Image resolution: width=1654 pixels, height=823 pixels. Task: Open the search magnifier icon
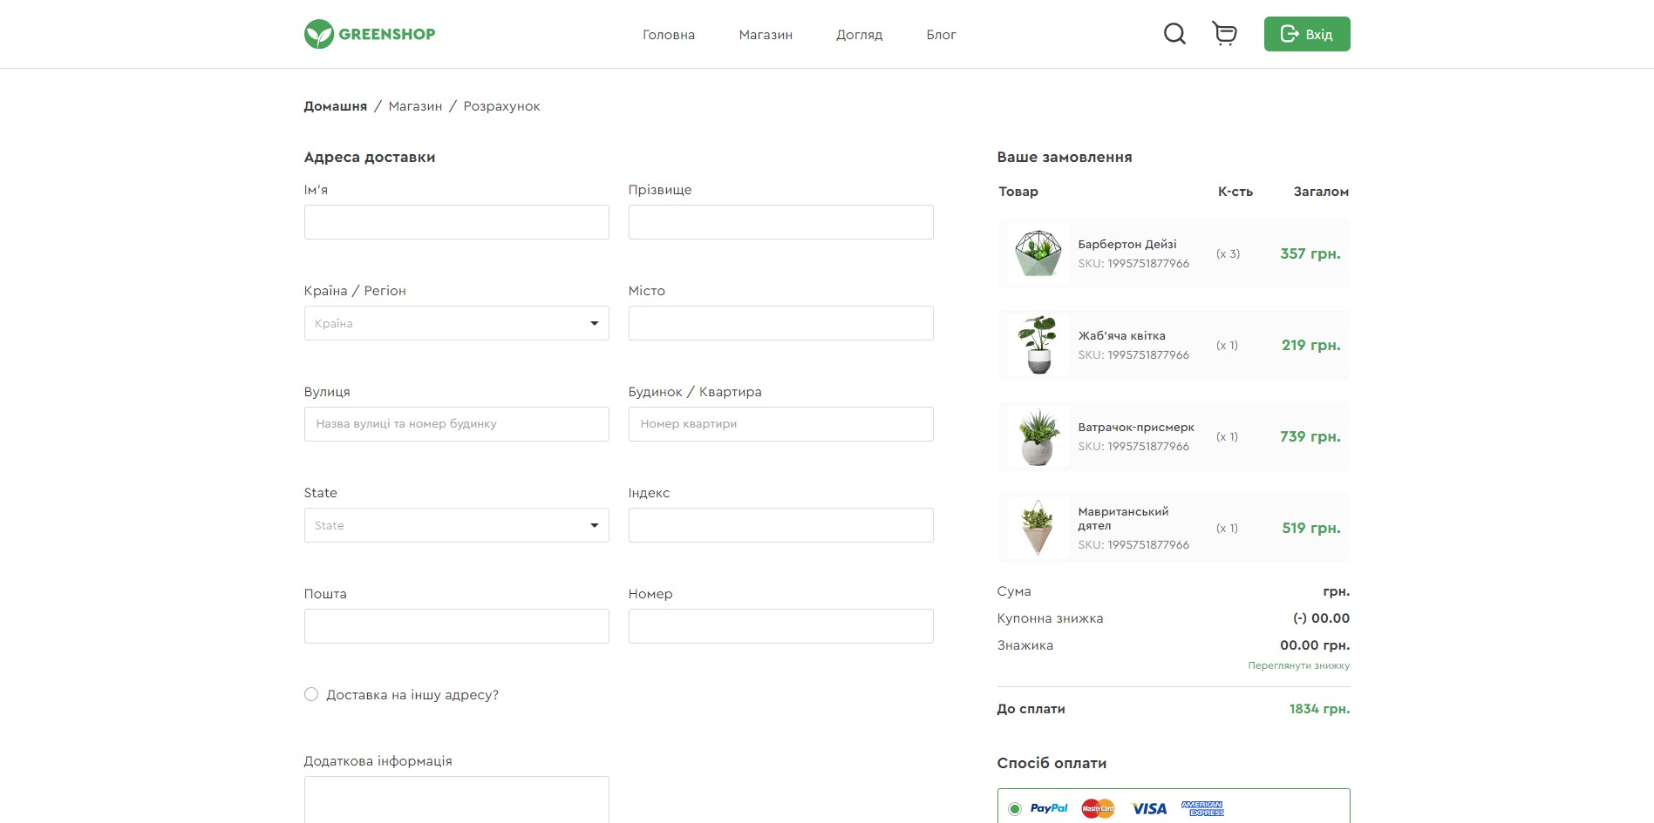click(1174, 34)
